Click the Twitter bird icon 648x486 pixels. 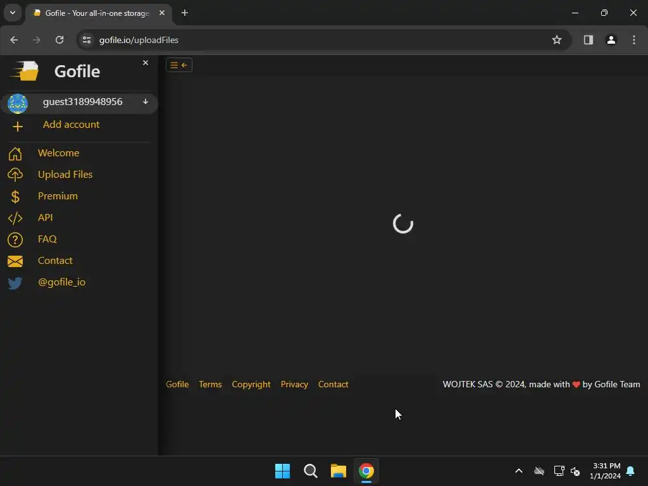tap(15, 283)
